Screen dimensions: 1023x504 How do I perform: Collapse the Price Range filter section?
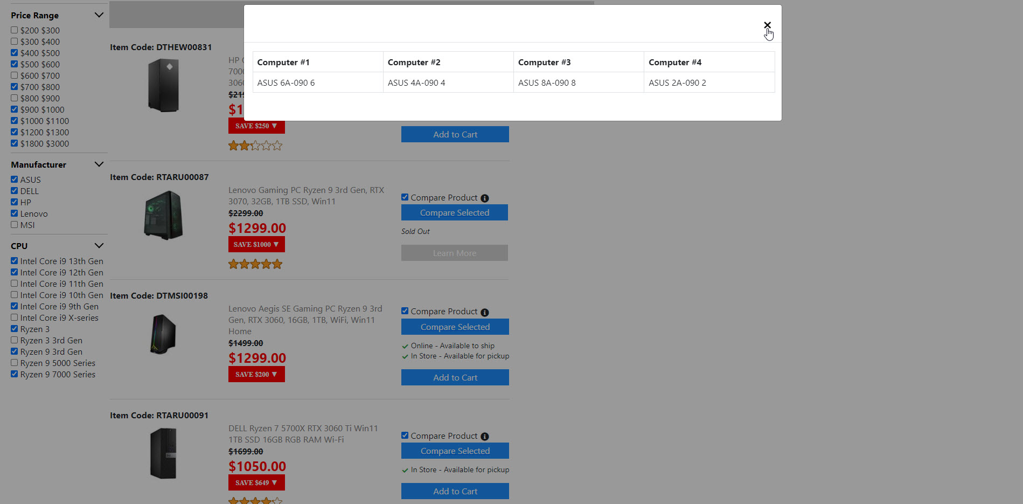point(99,15)
